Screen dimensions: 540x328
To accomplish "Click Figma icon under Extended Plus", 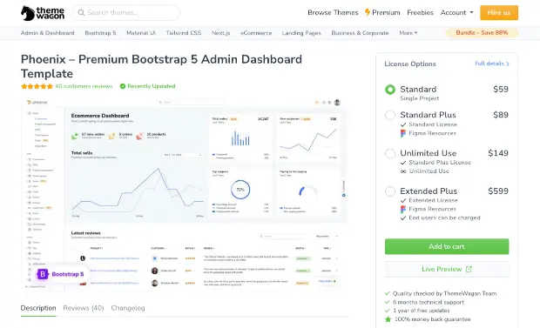I will (403, 210).
